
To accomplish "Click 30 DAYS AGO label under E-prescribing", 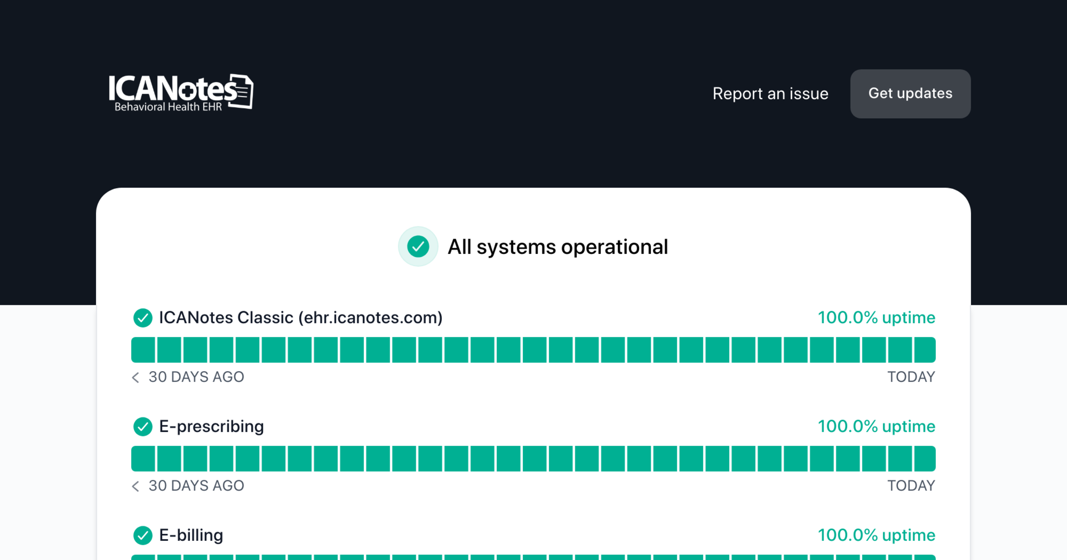I will (197, 486).
